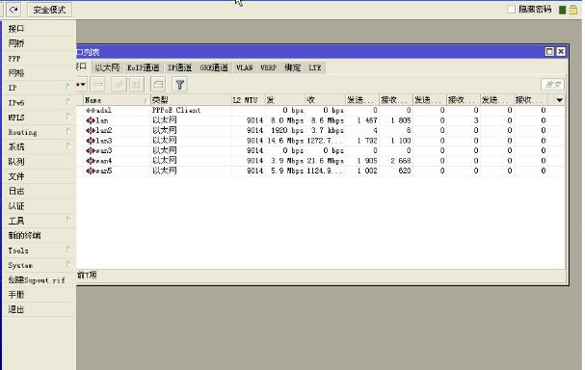Expand the 系统 submenu in sidebar
Image resolution: width=585 pixels, height=370 pixels.
(x=67, y=145)
